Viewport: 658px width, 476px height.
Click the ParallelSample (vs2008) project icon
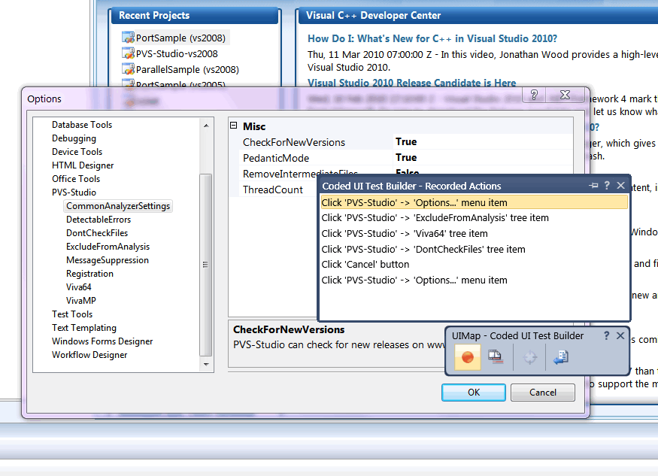(x=128, y=69)
